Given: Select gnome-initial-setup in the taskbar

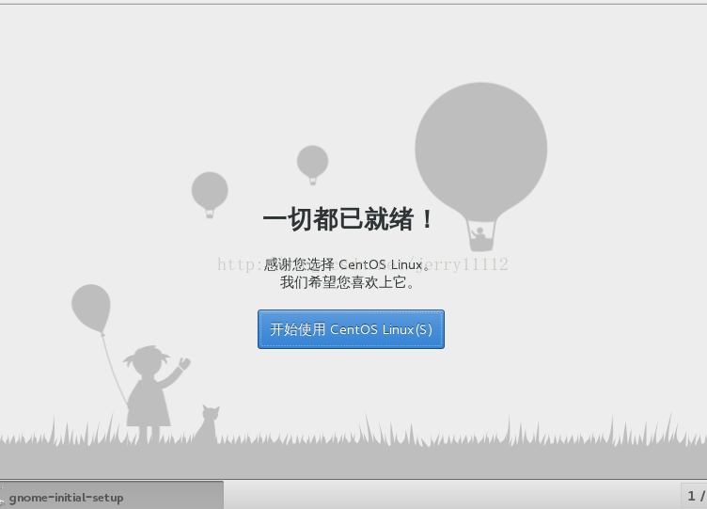Looking at the screenshot, I should tap(111, 496).
